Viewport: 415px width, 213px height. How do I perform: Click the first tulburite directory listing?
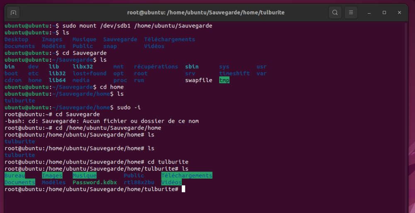20,101
